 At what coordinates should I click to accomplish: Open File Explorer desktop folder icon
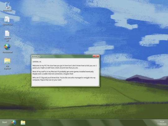pos(7,64)
